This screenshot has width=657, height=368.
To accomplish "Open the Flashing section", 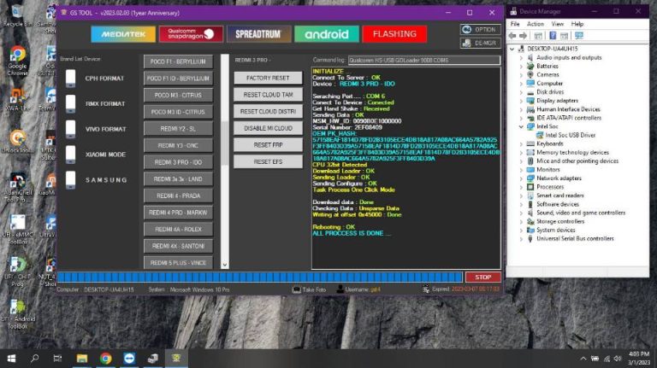I will pyautogui.click(x=394, y=34).
